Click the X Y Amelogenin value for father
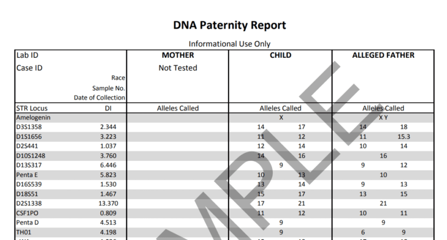447x240 pixels. (x=383, y=118)
